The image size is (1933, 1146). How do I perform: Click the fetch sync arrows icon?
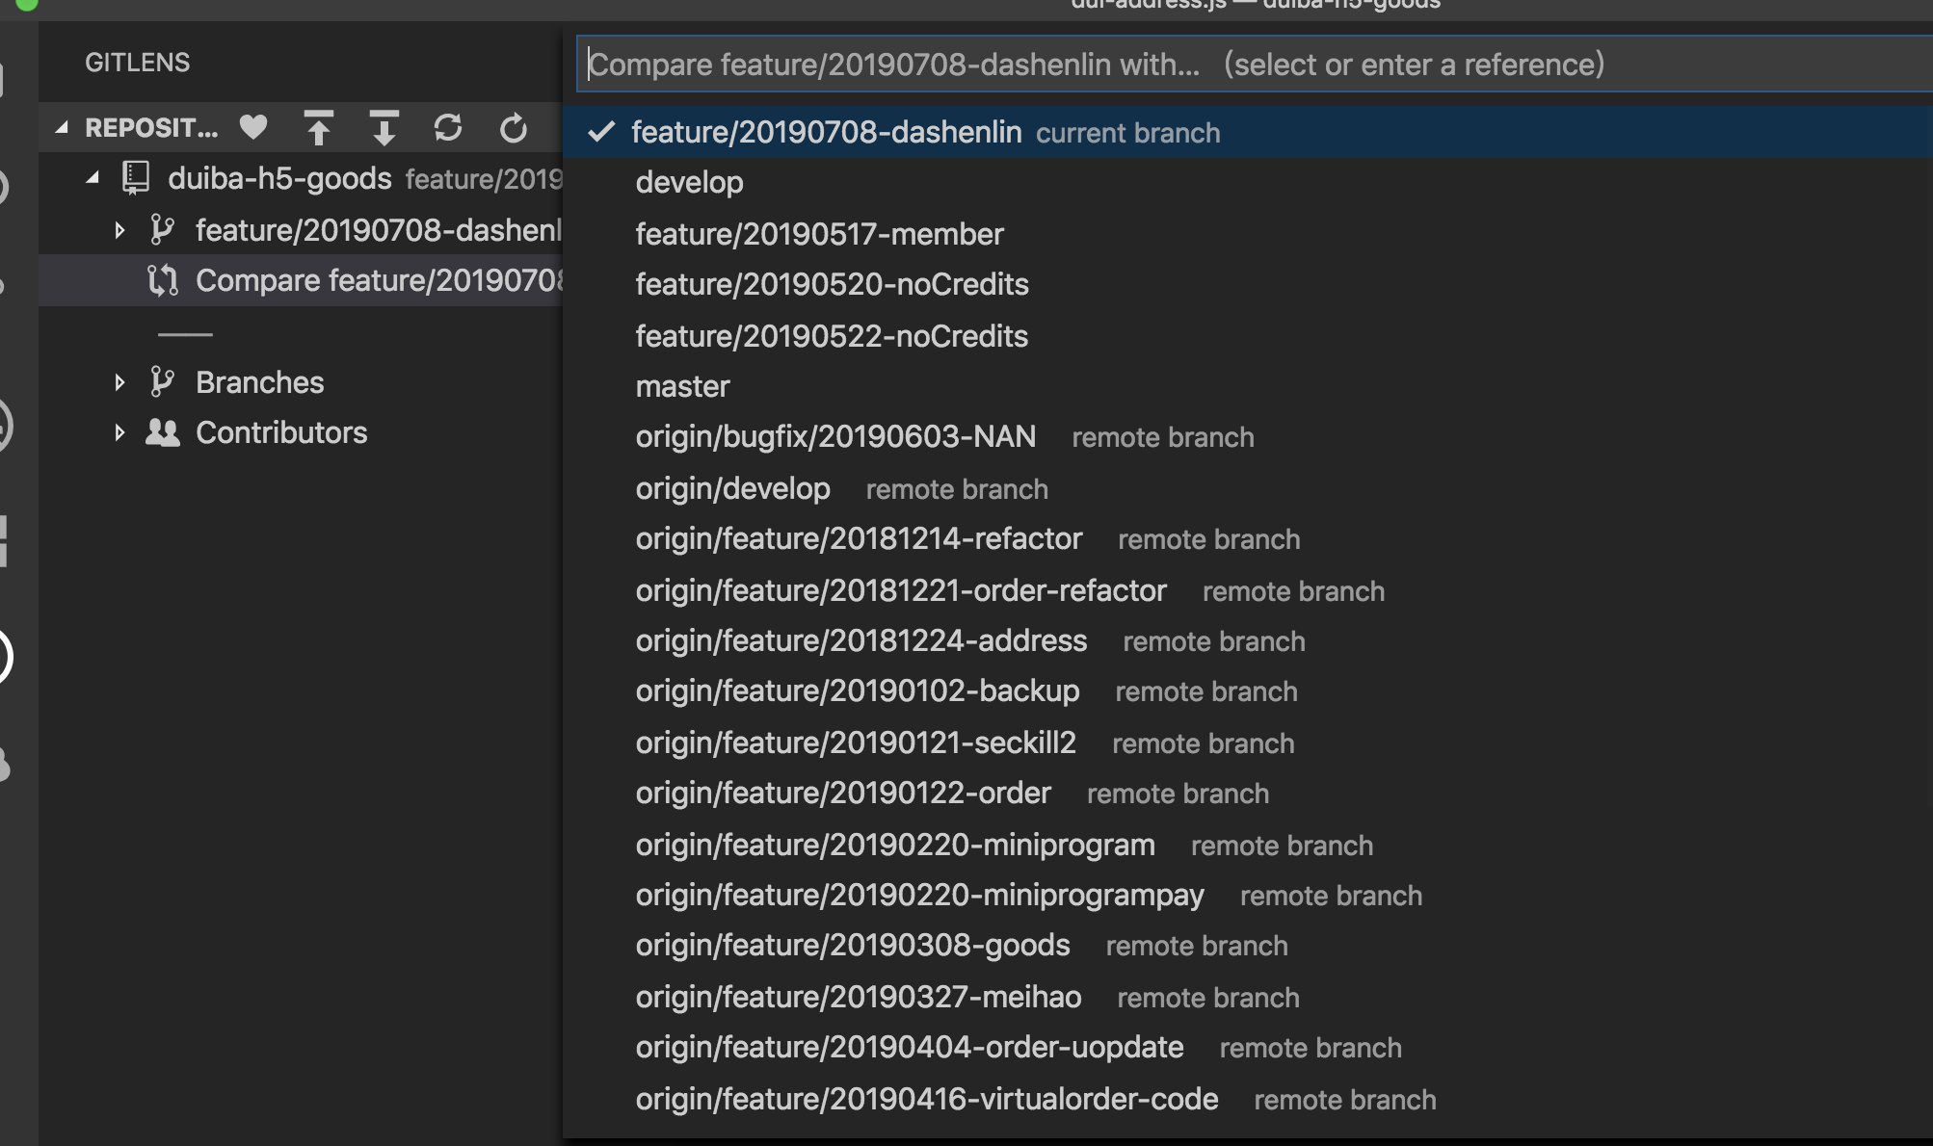coord(448,127)
